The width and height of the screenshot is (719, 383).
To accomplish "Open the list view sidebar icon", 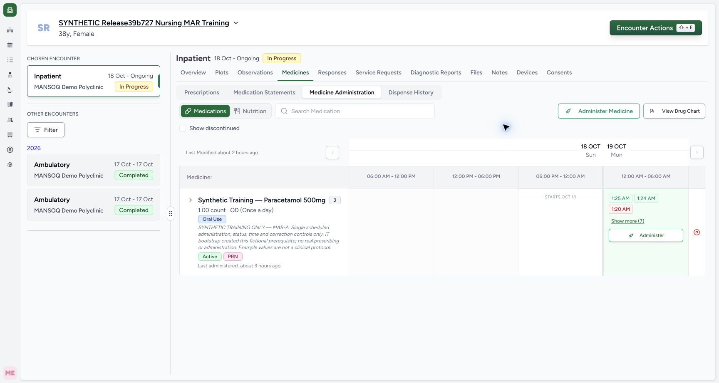I will coord(10,60).
